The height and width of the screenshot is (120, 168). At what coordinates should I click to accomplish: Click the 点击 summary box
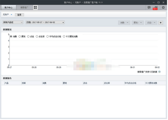point(151,23)
